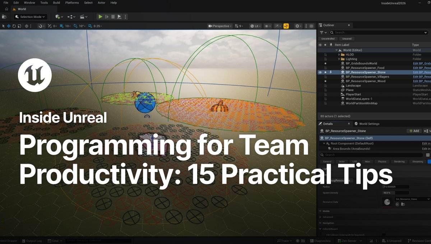431x244 pixels.
Task: Open the Perspective viewport type dropdown
Action: (x=220, y=26)
